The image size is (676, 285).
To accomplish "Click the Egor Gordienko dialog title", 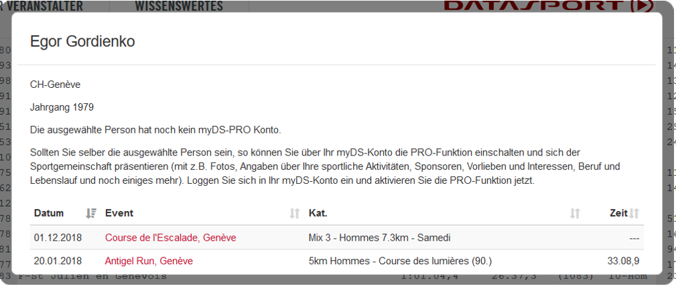I will 82,42.
